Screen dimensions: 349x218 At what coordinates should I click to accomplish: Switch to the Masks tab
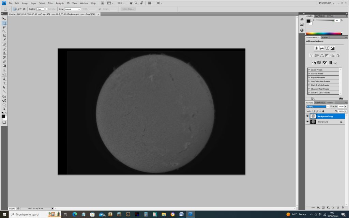[x=325, y=37]
